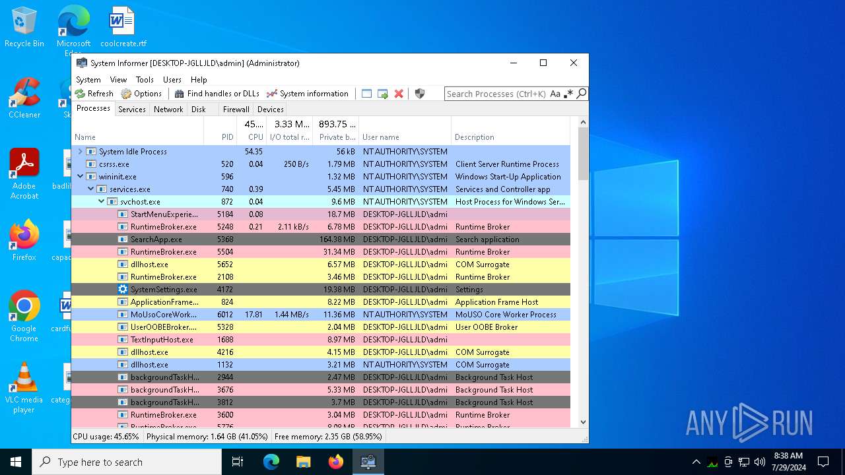Open Google Chrome desktop shortcut

click(24, 317)
